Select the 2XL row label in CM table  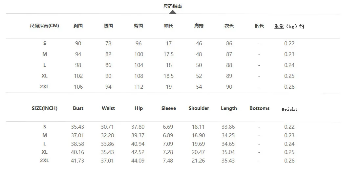pos(44,87)
